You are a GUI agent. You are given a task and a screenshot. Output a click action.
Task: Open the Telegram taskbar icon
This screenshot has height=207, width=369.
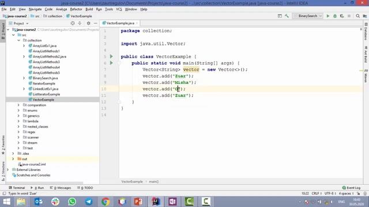point(89,202)
